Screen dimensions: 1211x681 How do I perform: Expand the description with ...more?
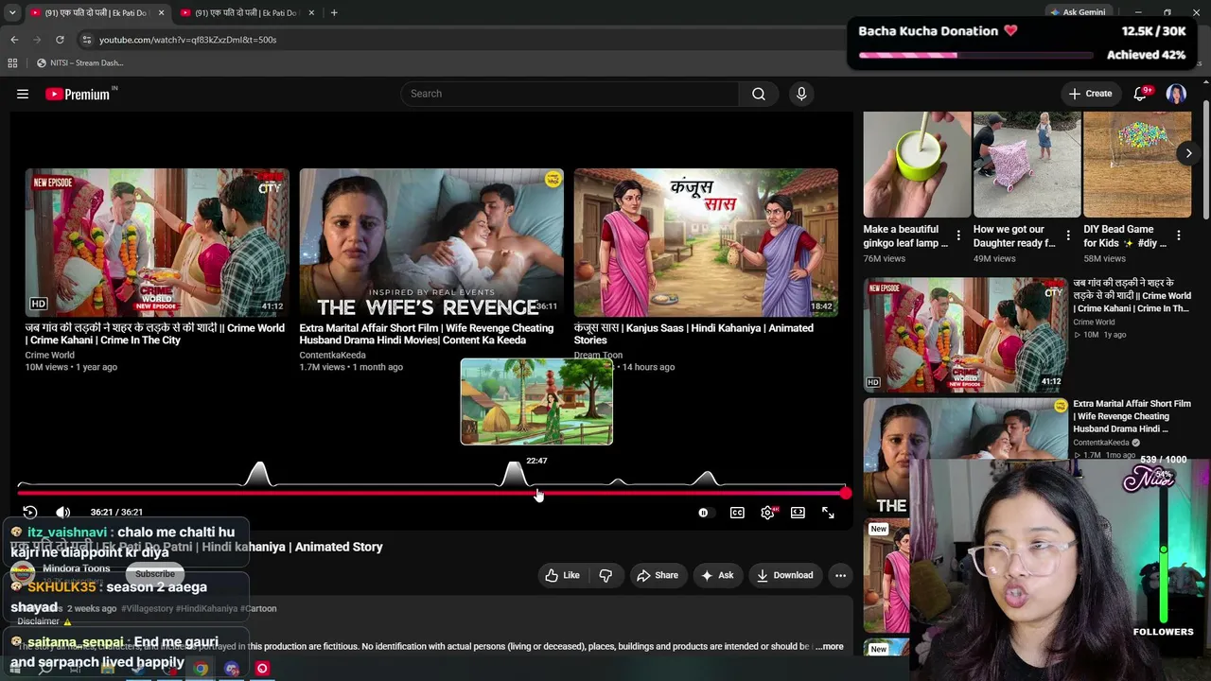pos(830,647)
